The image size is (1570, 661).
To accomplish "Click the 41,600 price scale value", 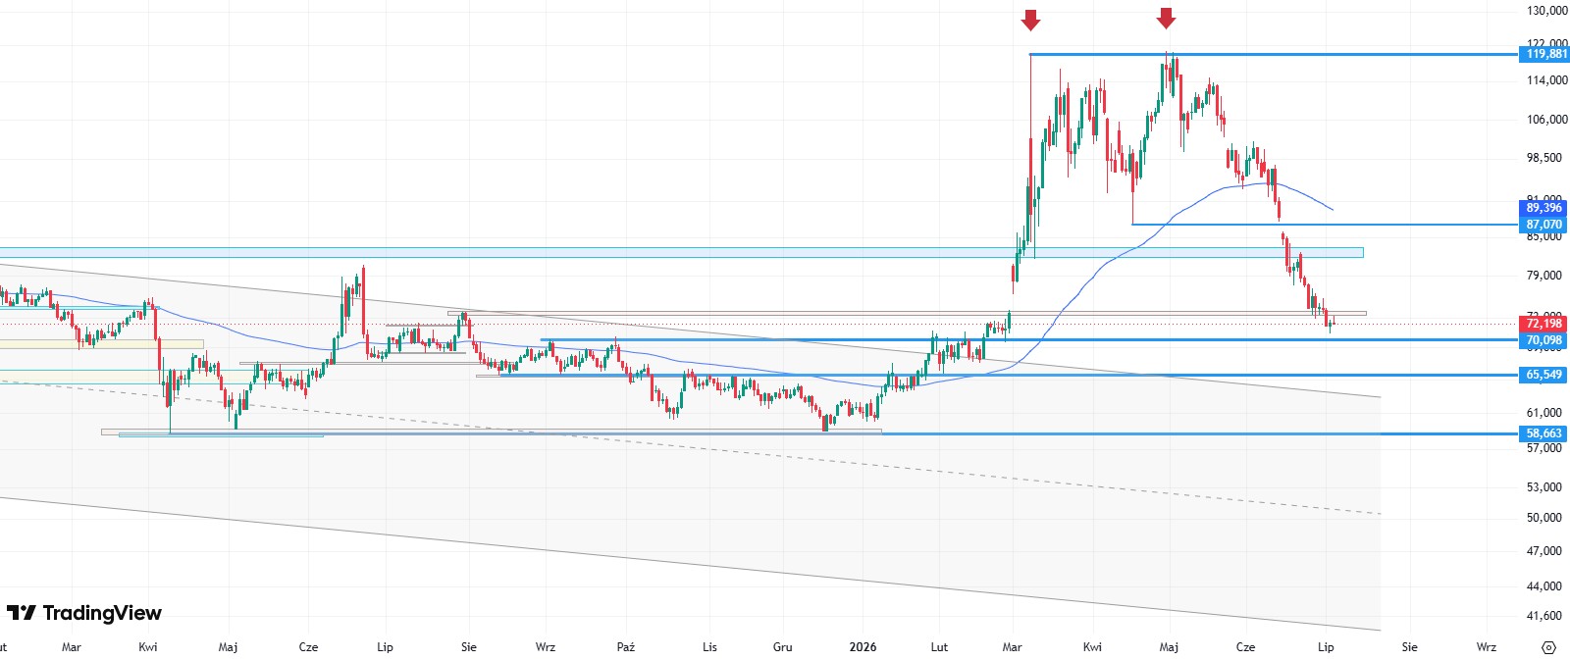I will (1544, 616).
